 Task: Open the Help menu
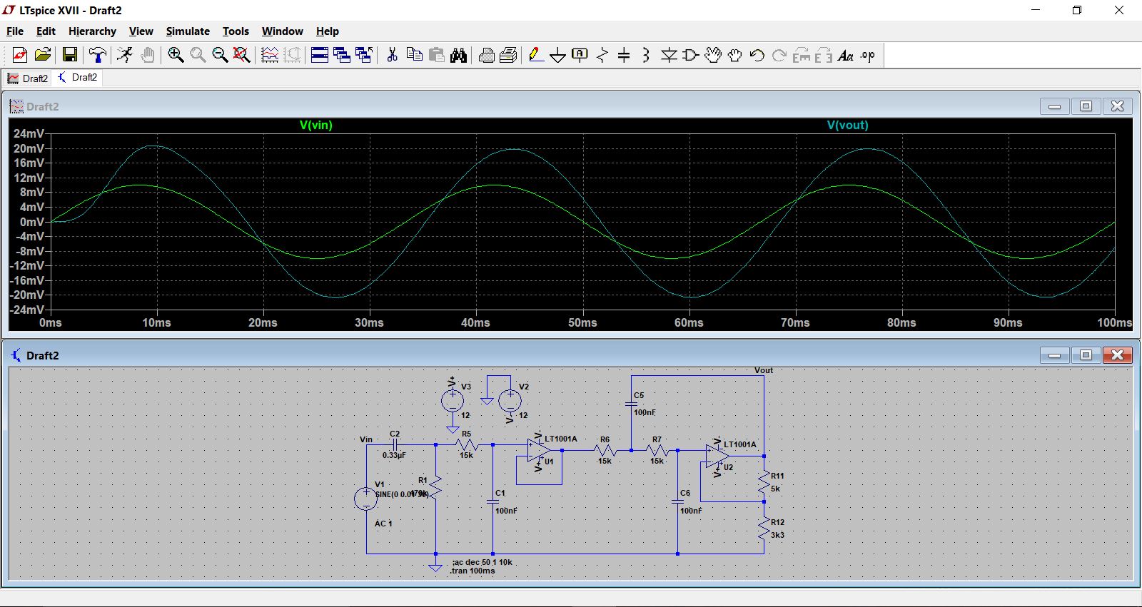[328, 31]
